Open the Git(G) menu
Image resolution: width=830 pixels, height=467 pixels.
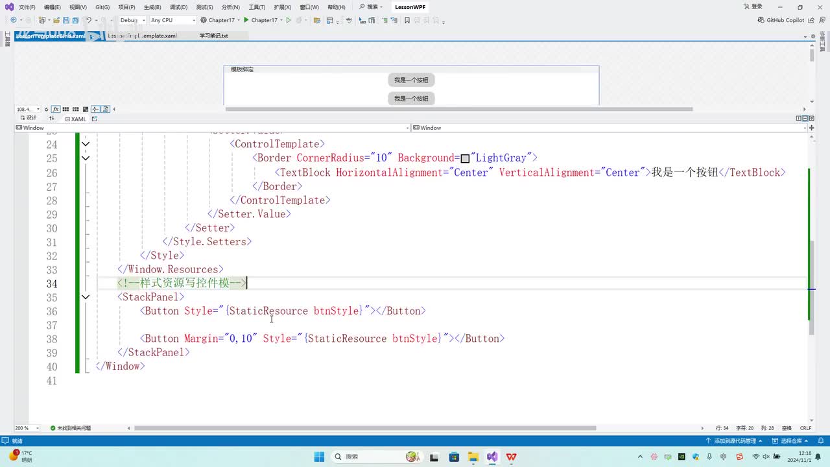click(x=102, y=7)
